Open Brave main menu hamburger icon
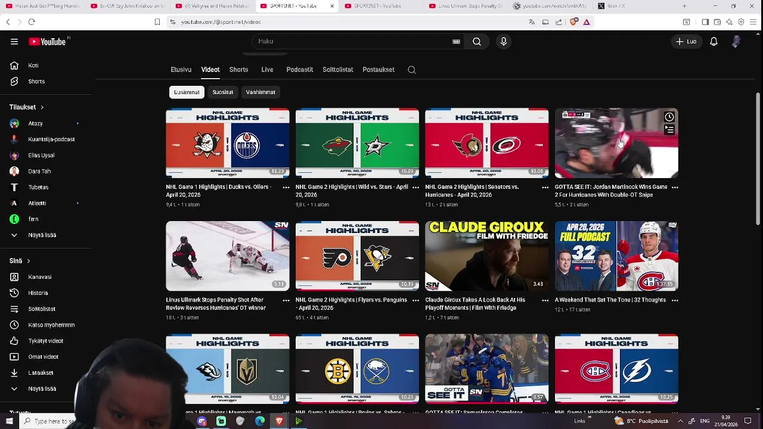 point(753,22)
